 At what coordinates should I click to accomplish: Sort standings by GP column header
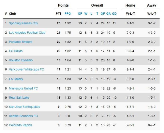[x=80, y=14]
